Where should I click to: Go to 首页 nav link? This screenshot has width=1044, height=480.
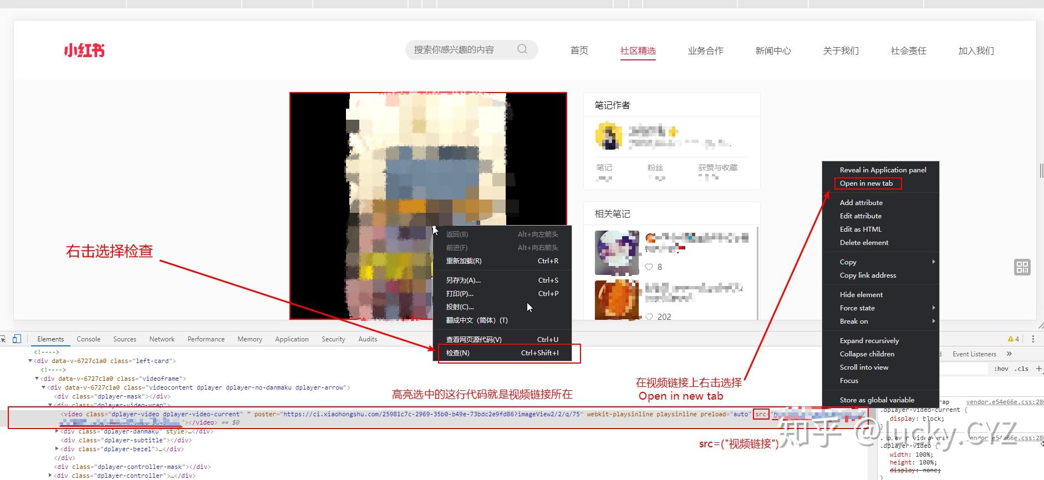click(579, 50)
